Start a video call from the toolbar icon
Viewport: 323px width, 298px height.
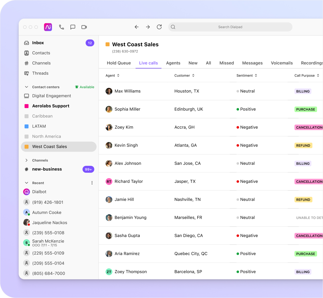coord(84,27)
